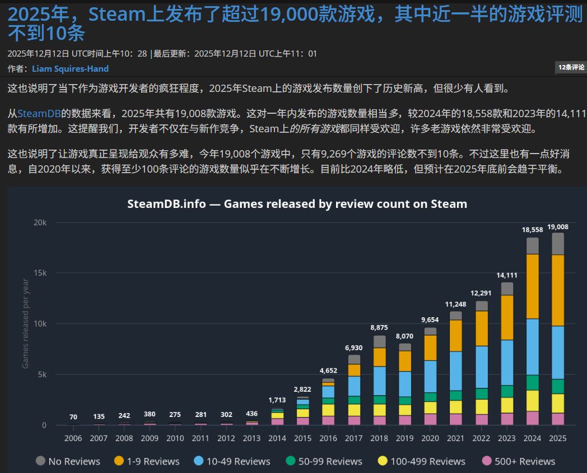The width and height of the screenshot is (587, 473).
Task: Click the 436 label above 2013
Action: coord(251,414)
